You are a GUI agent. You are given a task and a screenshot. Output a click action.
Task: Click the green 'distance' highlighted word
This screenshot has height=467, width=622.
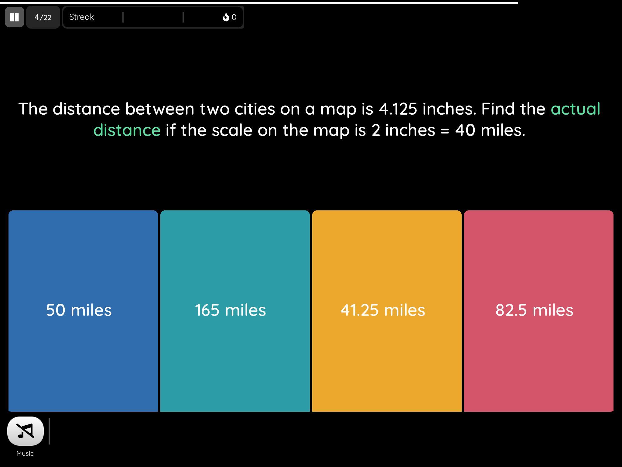127,130
